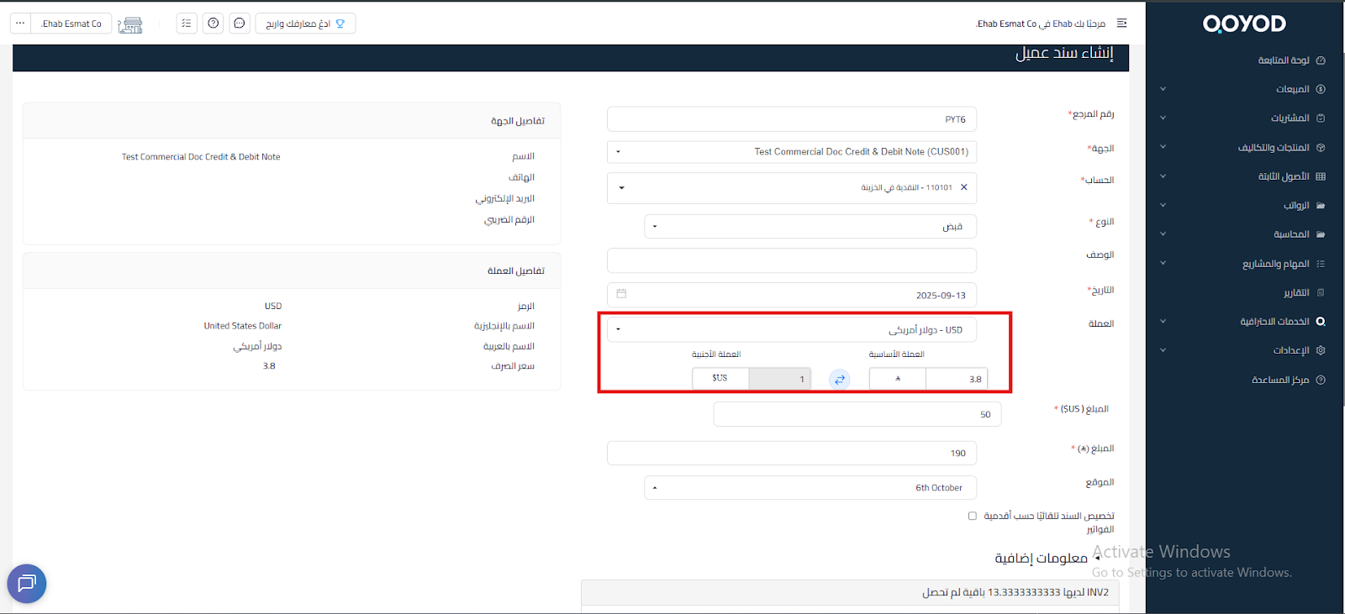Open the لوحة المتابعة dashboard sidebar item
1345x614 pixels.
[1283, 60]
